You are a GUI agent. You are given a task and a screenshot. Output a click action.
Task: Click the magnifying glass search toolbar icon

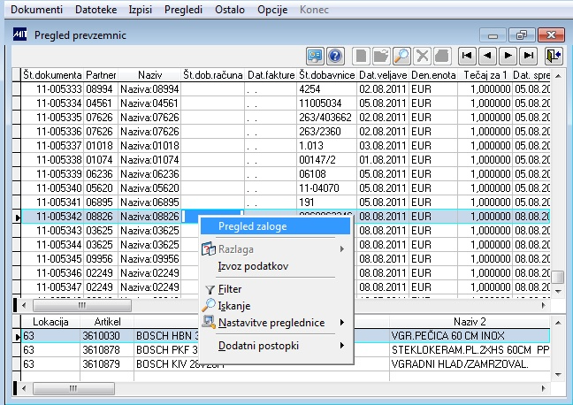(x=401, y=55)
